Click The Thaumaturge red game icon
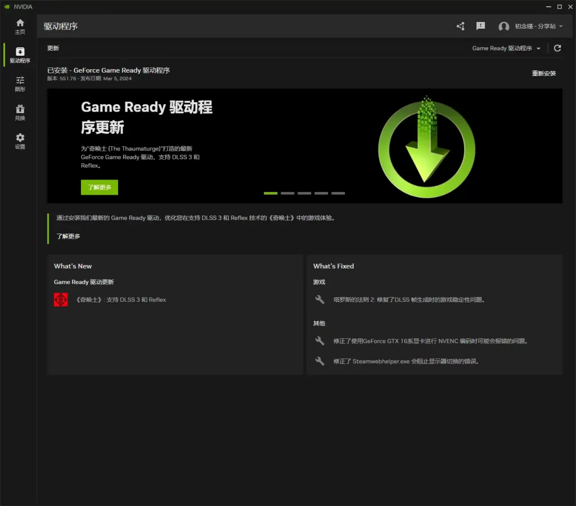The image size is (576, 506). tap(61, 299)
